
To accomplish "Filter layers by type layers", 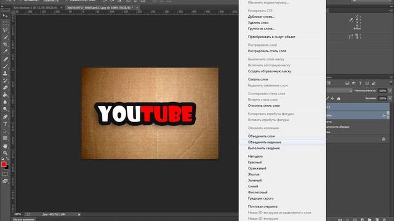I will 360,83.
